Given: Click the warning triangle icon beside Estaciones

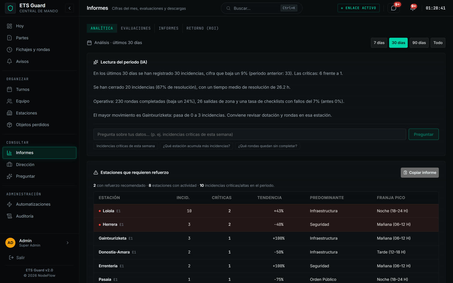Looking at the screenshot, I should pos(96,172).
